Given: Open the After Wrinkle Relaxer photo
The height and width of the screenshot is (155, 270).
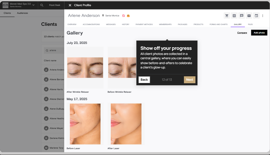Looking at the screenshot, I should coord(85,68).
